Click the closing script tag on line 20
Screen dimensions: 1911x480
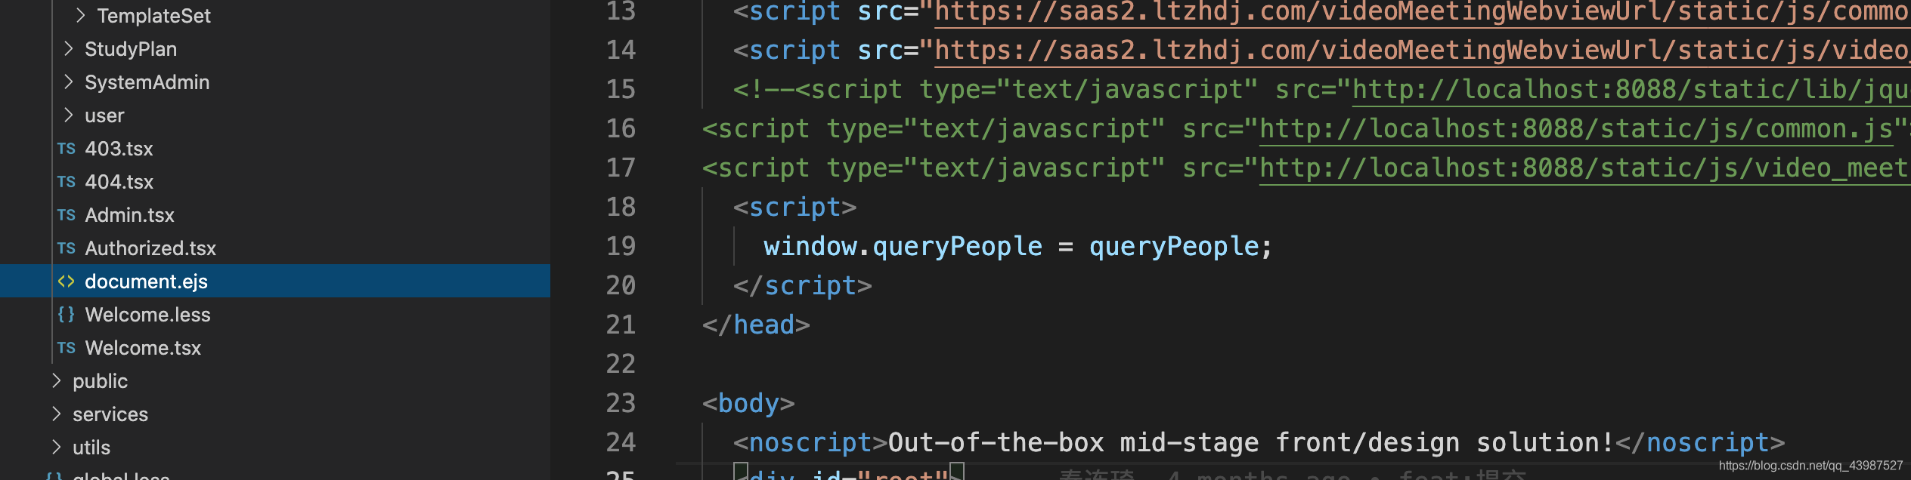pyautogui.click(x=802, y=285)
